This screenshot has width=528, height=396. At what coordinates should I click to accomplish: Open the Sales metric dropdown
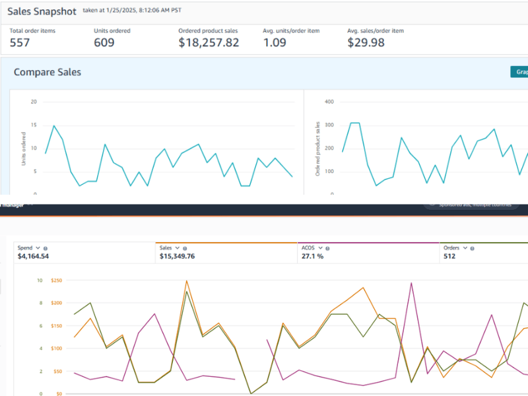(x=177, y=248)
